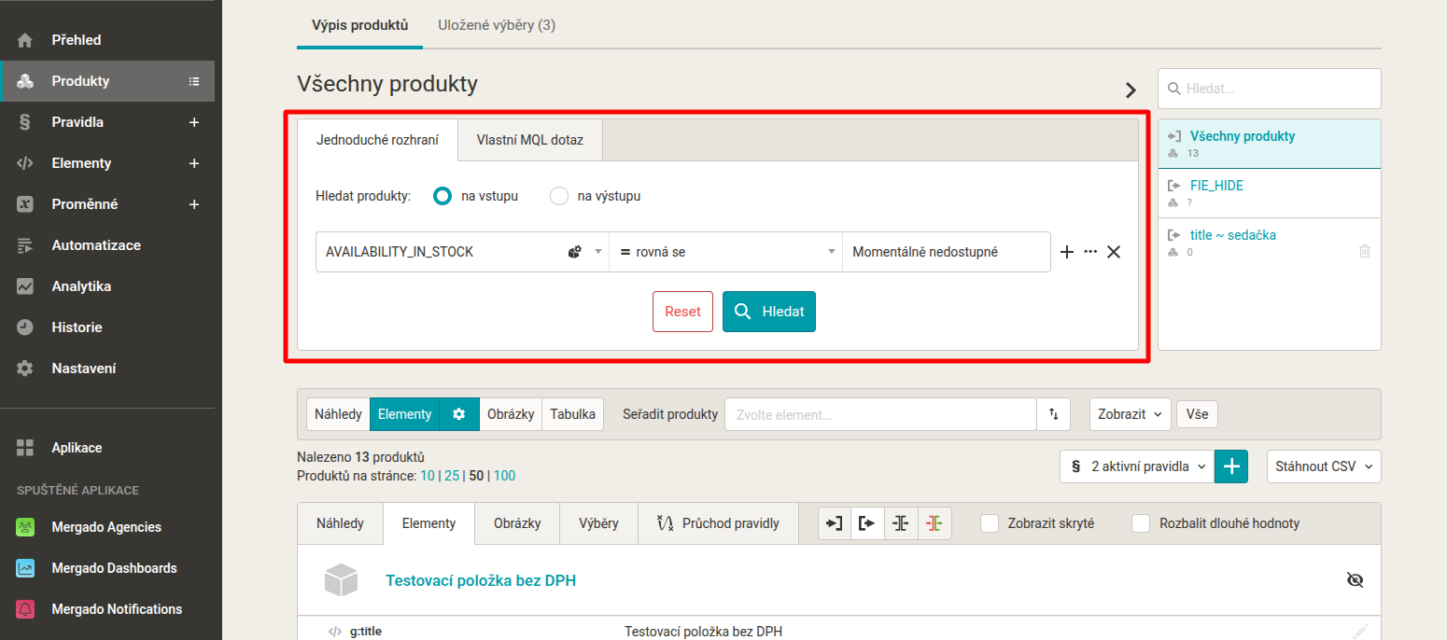Enable 'Zobrazit skryté' checkbox
This screenshot has width=1447, height=640.
(990, 523)
